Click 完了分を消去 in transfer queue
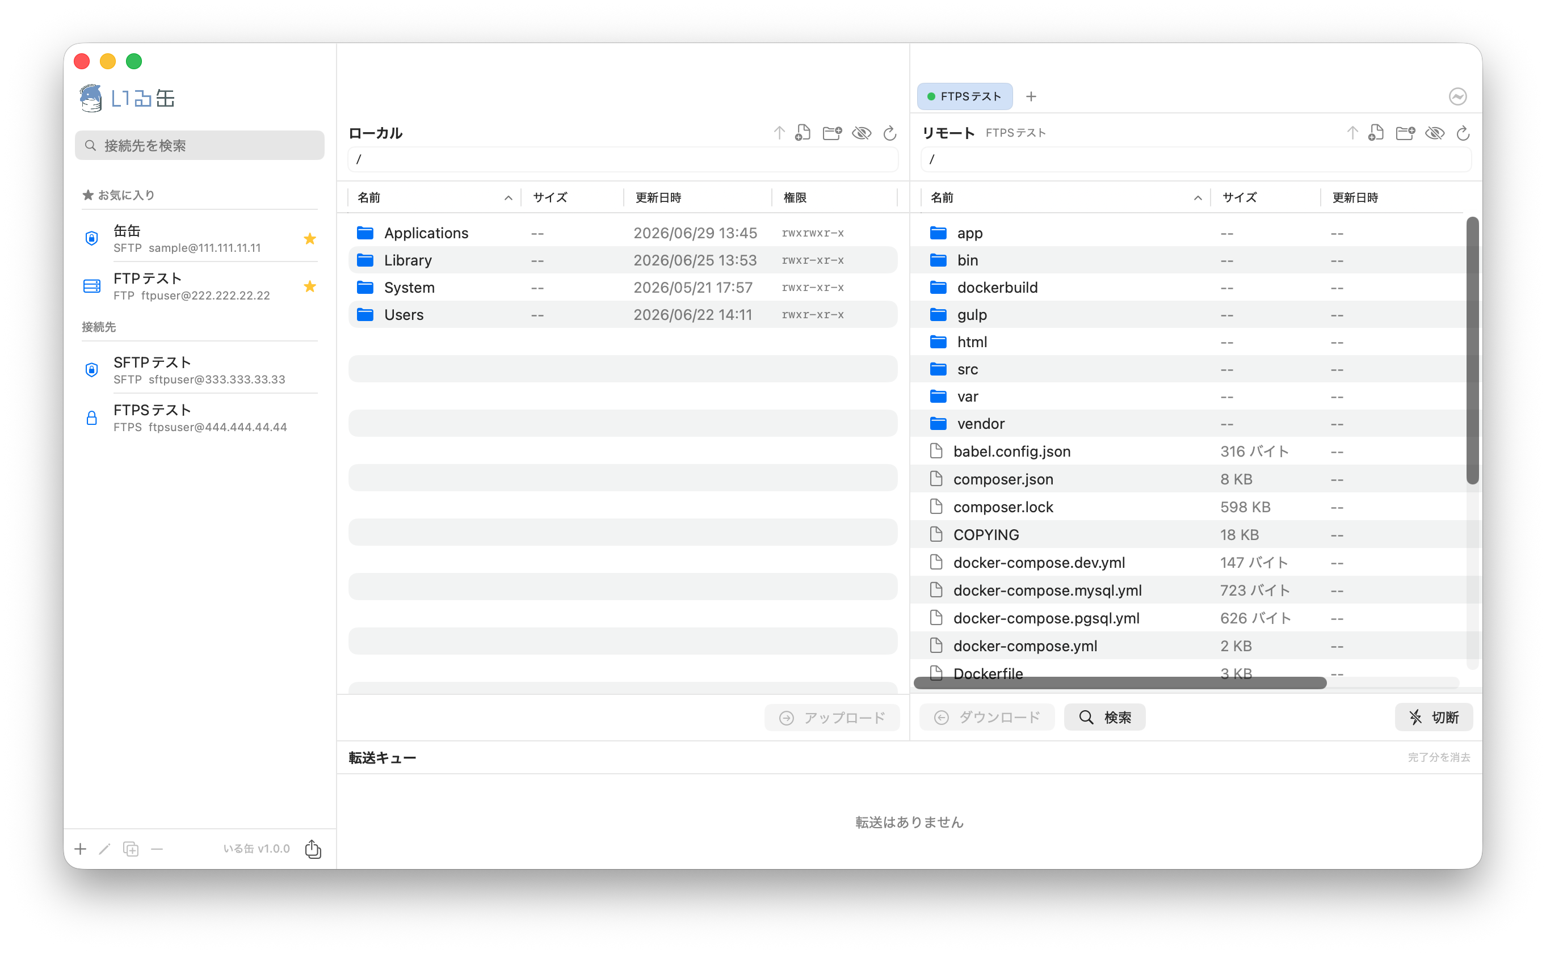Image resolution: width=1546 pixels, height=953 pixels. (1439, 757)
